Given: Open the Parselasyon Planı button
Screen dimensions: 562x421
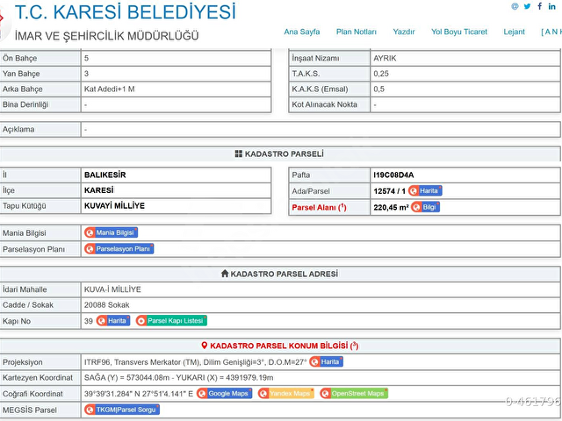Looking at the screenshot, I should pyautogui.click(x=119, y=249).
